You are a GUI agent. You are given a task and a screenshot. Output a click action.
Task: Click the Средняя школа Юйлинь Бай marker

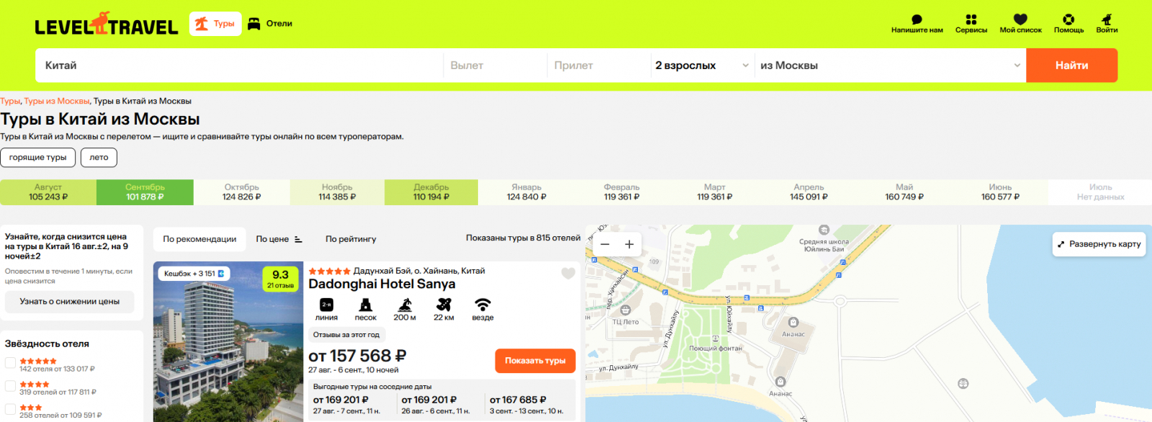click(x=824, y=230)
